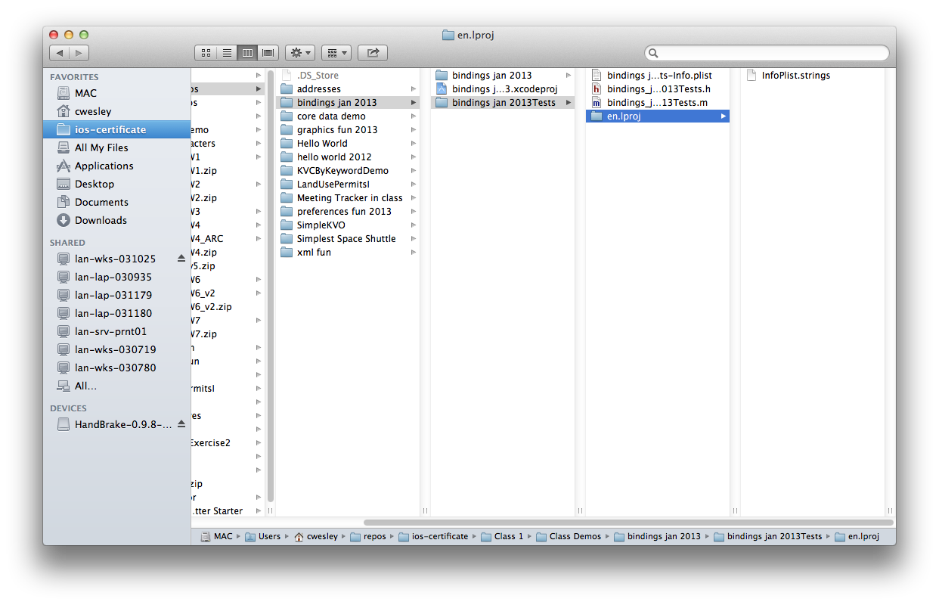939x605 pixels.
Task: Jump to cwesley in the path bar
Action: (x=317, y=536)
